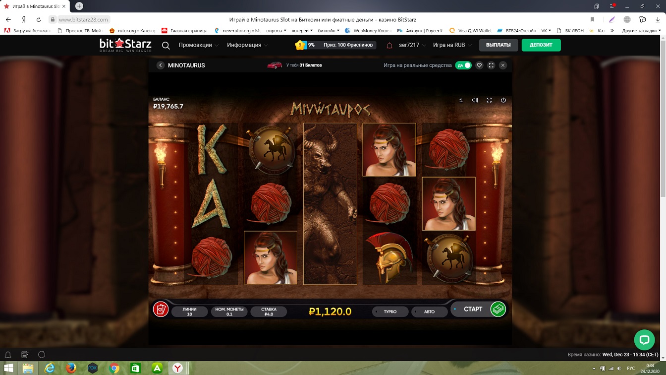Close the Minotaurus game panel
Viewport: 666px width, 375px height.
click(503, 65)
